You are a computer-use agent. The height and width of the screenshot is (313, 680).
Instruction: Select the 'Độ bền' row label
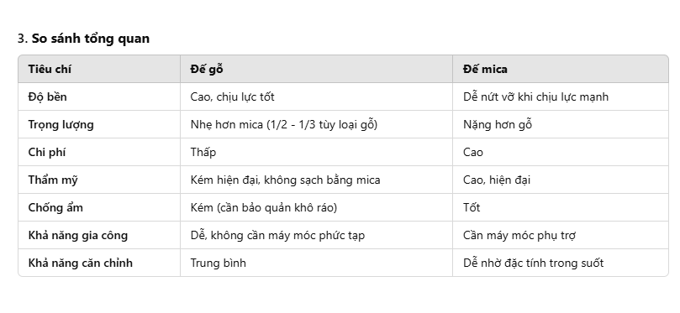[47, 97]
